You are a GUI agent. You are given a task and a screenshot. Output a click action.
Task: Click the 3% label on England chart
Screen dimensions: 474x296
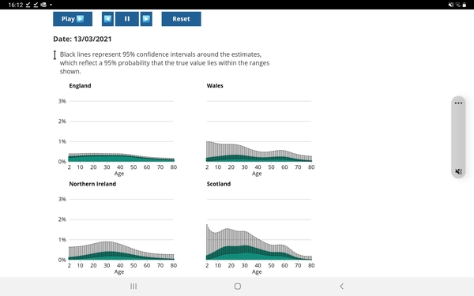coord(62,101)
